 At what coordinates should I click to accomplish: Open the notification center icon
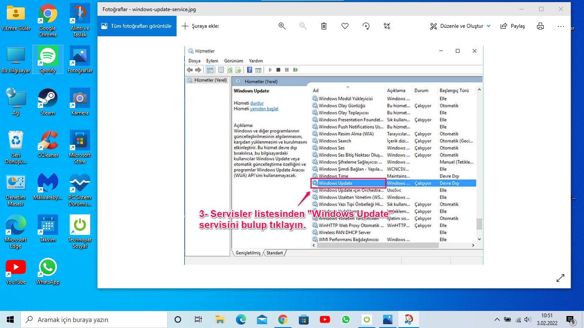pos(570,319)
